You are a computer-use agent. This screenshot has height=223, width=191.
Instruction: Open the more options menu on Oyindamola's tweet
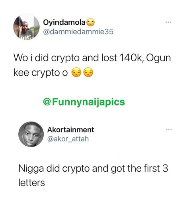(x=169, y=22)
